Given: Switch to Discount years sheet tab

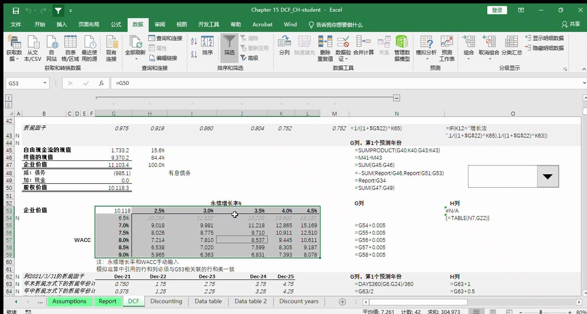Looking at the screenshot, I should (x=299, y=301).
